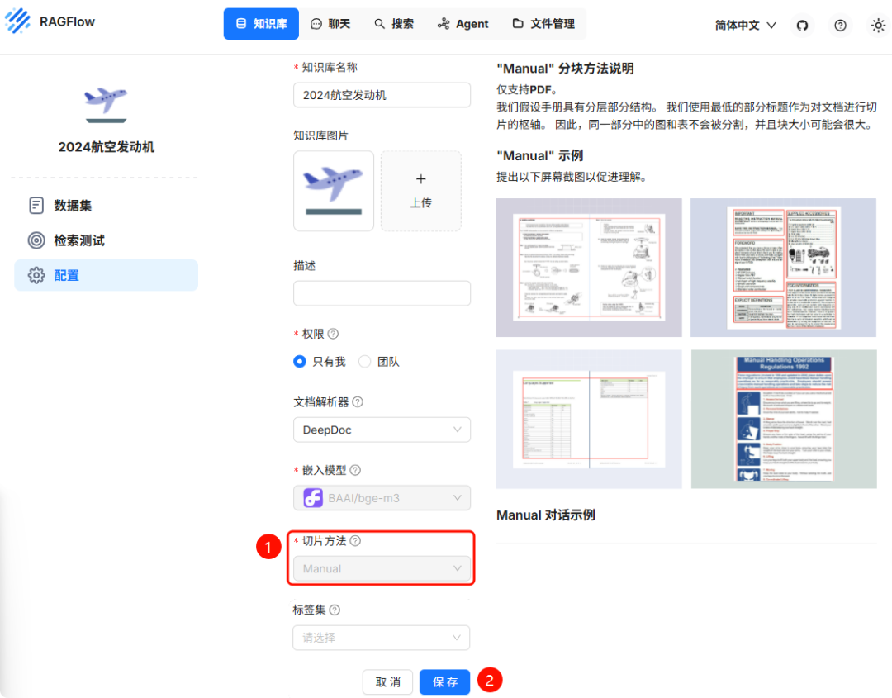Screen dimensions: 892x698
Task: Switch to the Agent tab
Action: [x=463, y=24]
